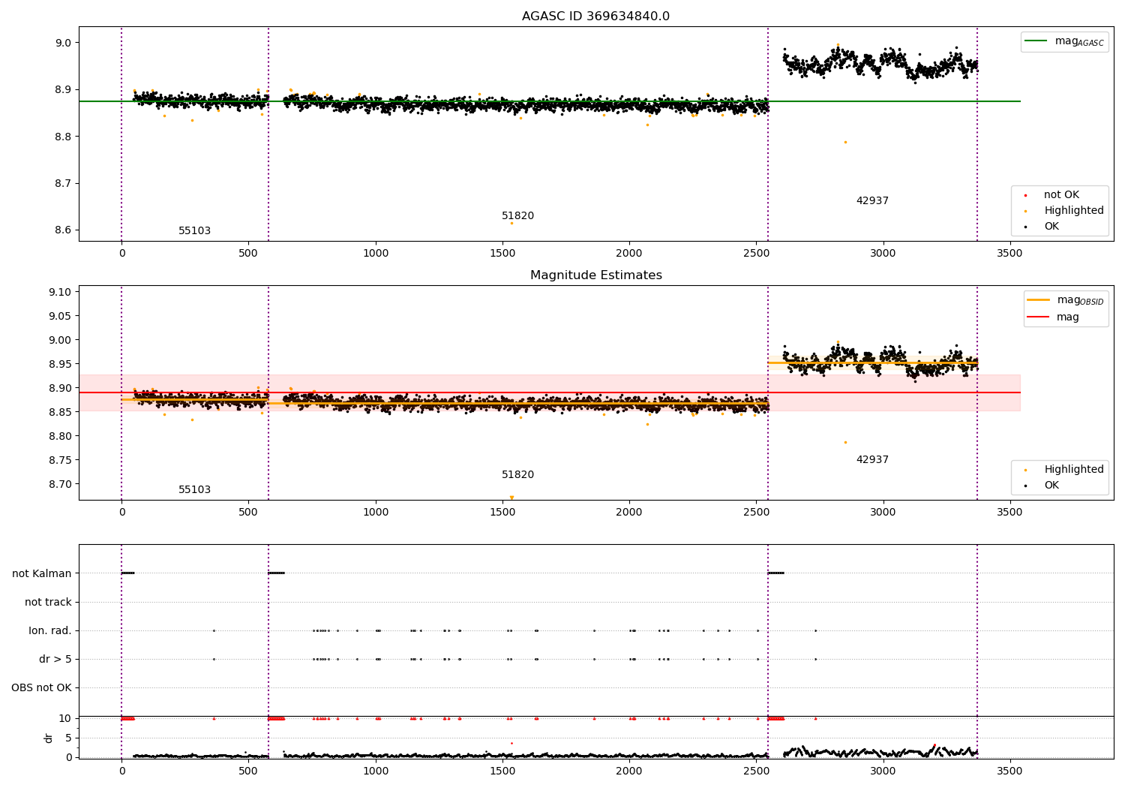Screen dimensions: 1125x788
Task: Click the 9.05 tick on Magnitude Estimates axis
Action: pyautogui.click(x=60, y=317)
